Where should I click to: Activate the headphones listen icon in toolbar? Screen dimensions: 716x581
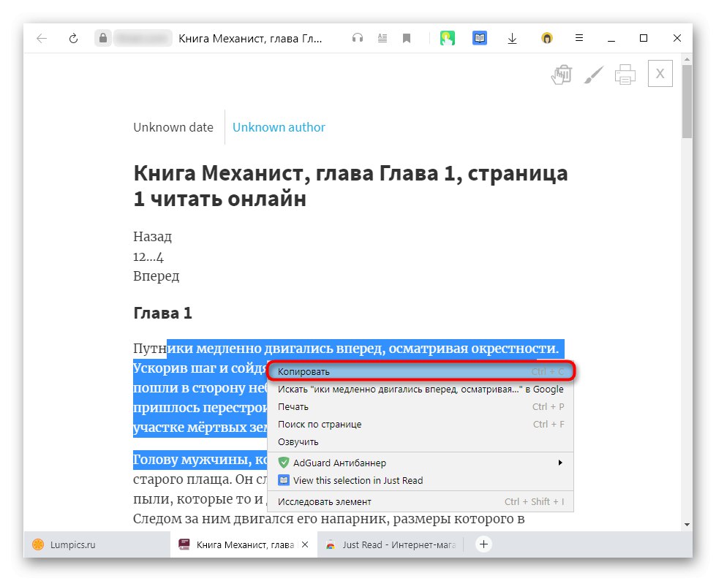click(358, 38)
